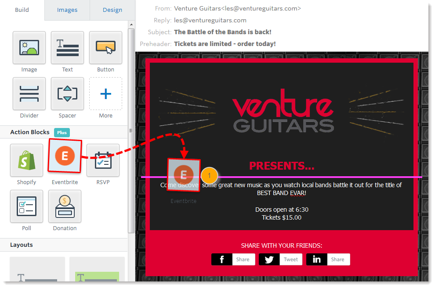435x288 pixels.
Task: Select the Donation action block
Action: click(x=65, y=206)
